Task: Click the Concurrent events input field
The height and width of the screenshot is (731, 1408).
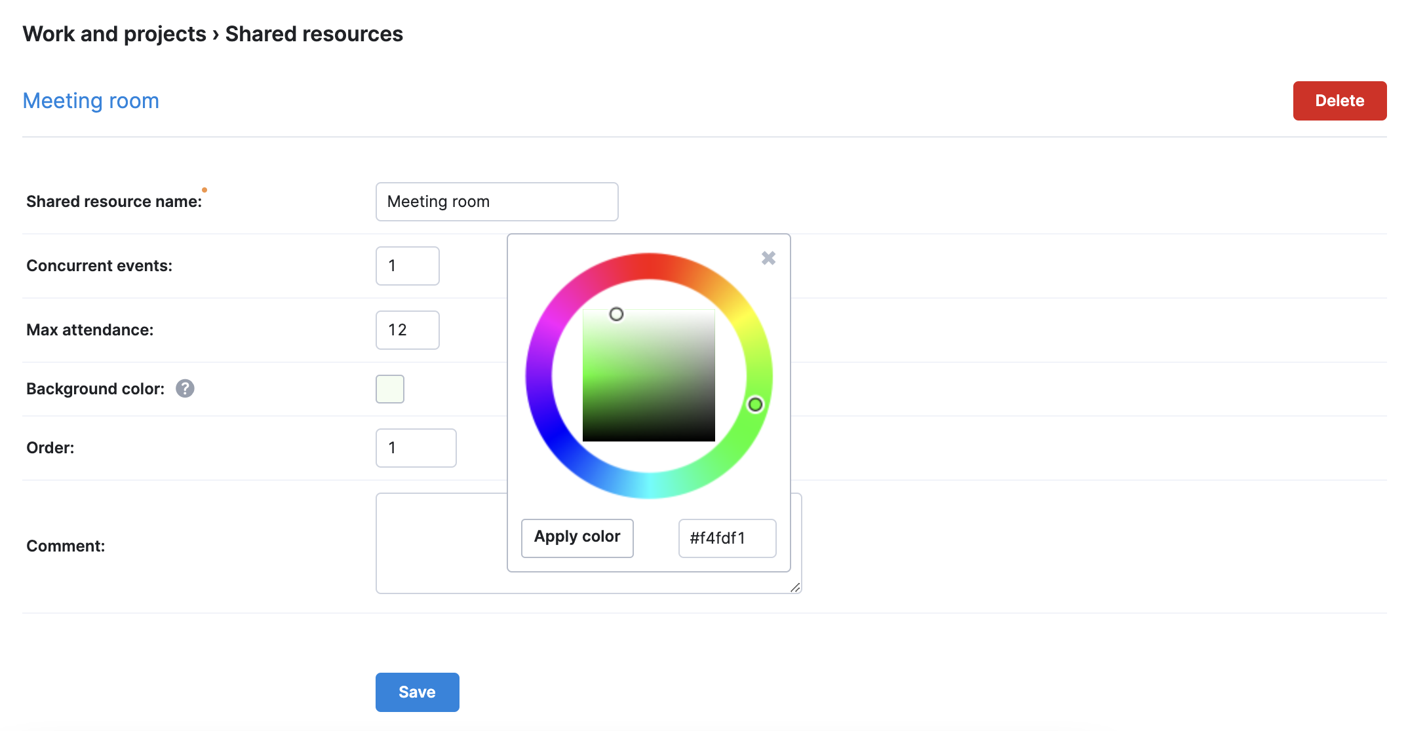Action: click(408, 266)
